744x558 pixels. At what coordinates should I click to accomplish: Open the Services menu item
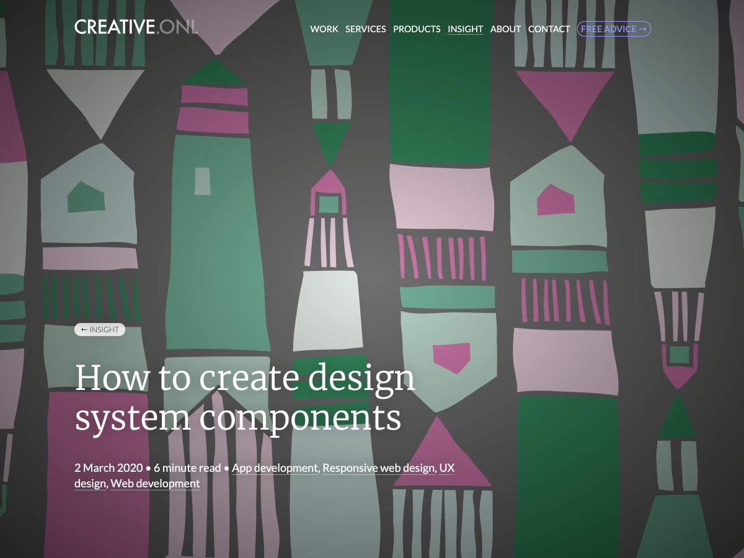click(366, 29)
